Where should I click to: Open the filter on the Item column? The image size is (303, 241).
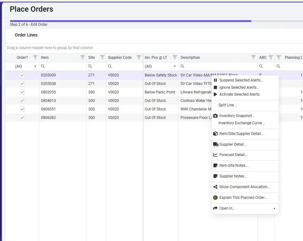83,57
